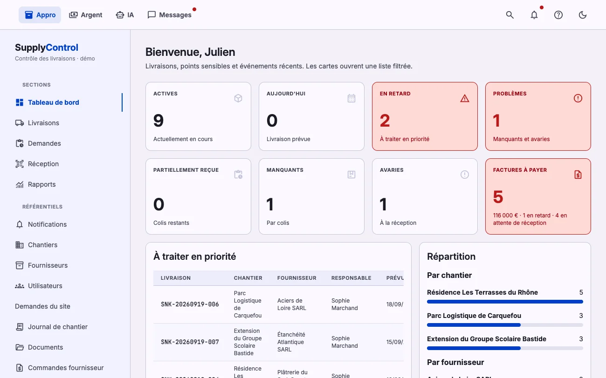The image size is (606, 378).
Task: Click the Fournisseurs box icon
Action: pos(20,265)
